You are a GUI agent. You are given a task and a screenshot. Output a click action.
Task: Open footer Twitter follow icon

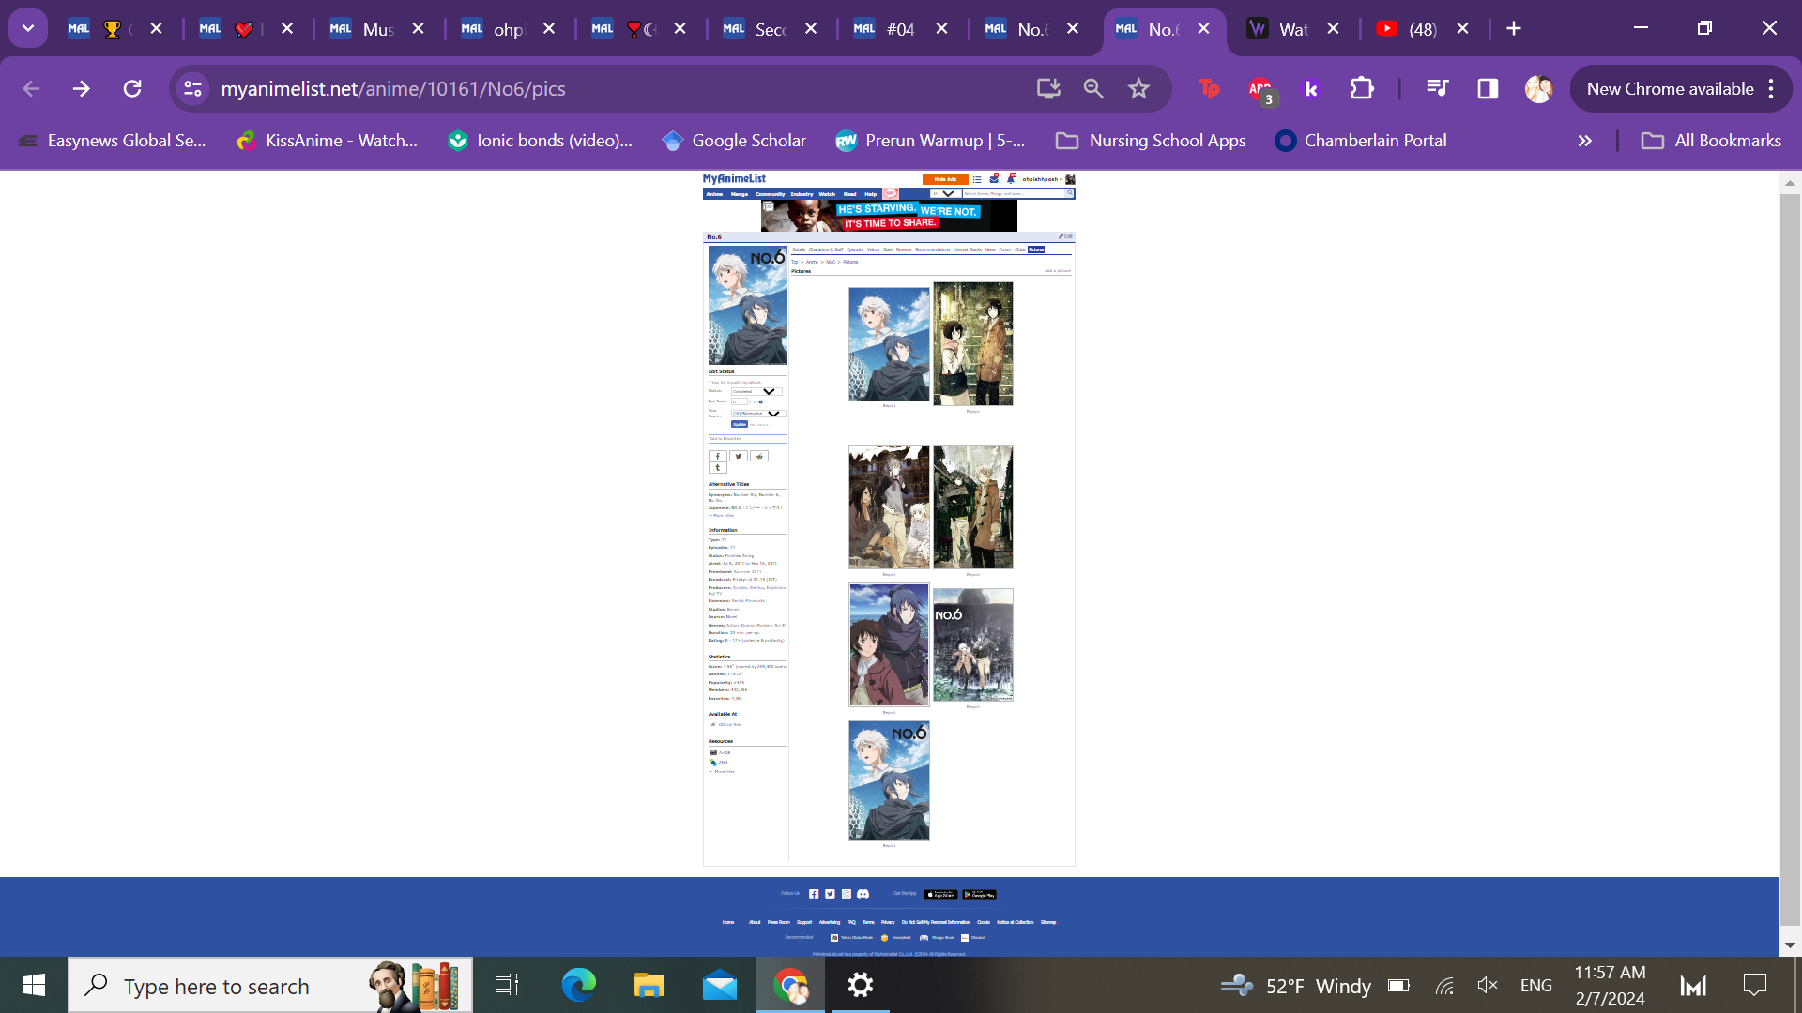pyautogui.click(x=830, y=894)
